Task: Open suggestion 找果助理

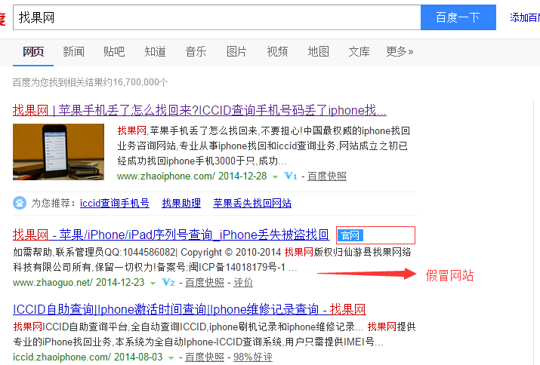Action: (181, 204)
